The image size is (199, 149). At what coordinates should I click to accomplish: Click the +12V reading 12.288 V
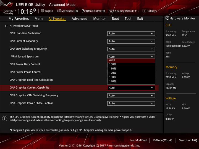170,108
